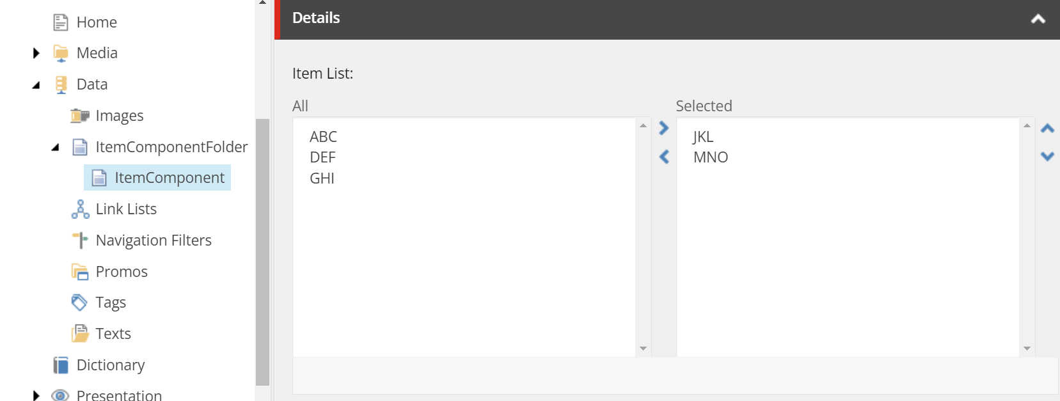Open Link Lists in tree

126,209
